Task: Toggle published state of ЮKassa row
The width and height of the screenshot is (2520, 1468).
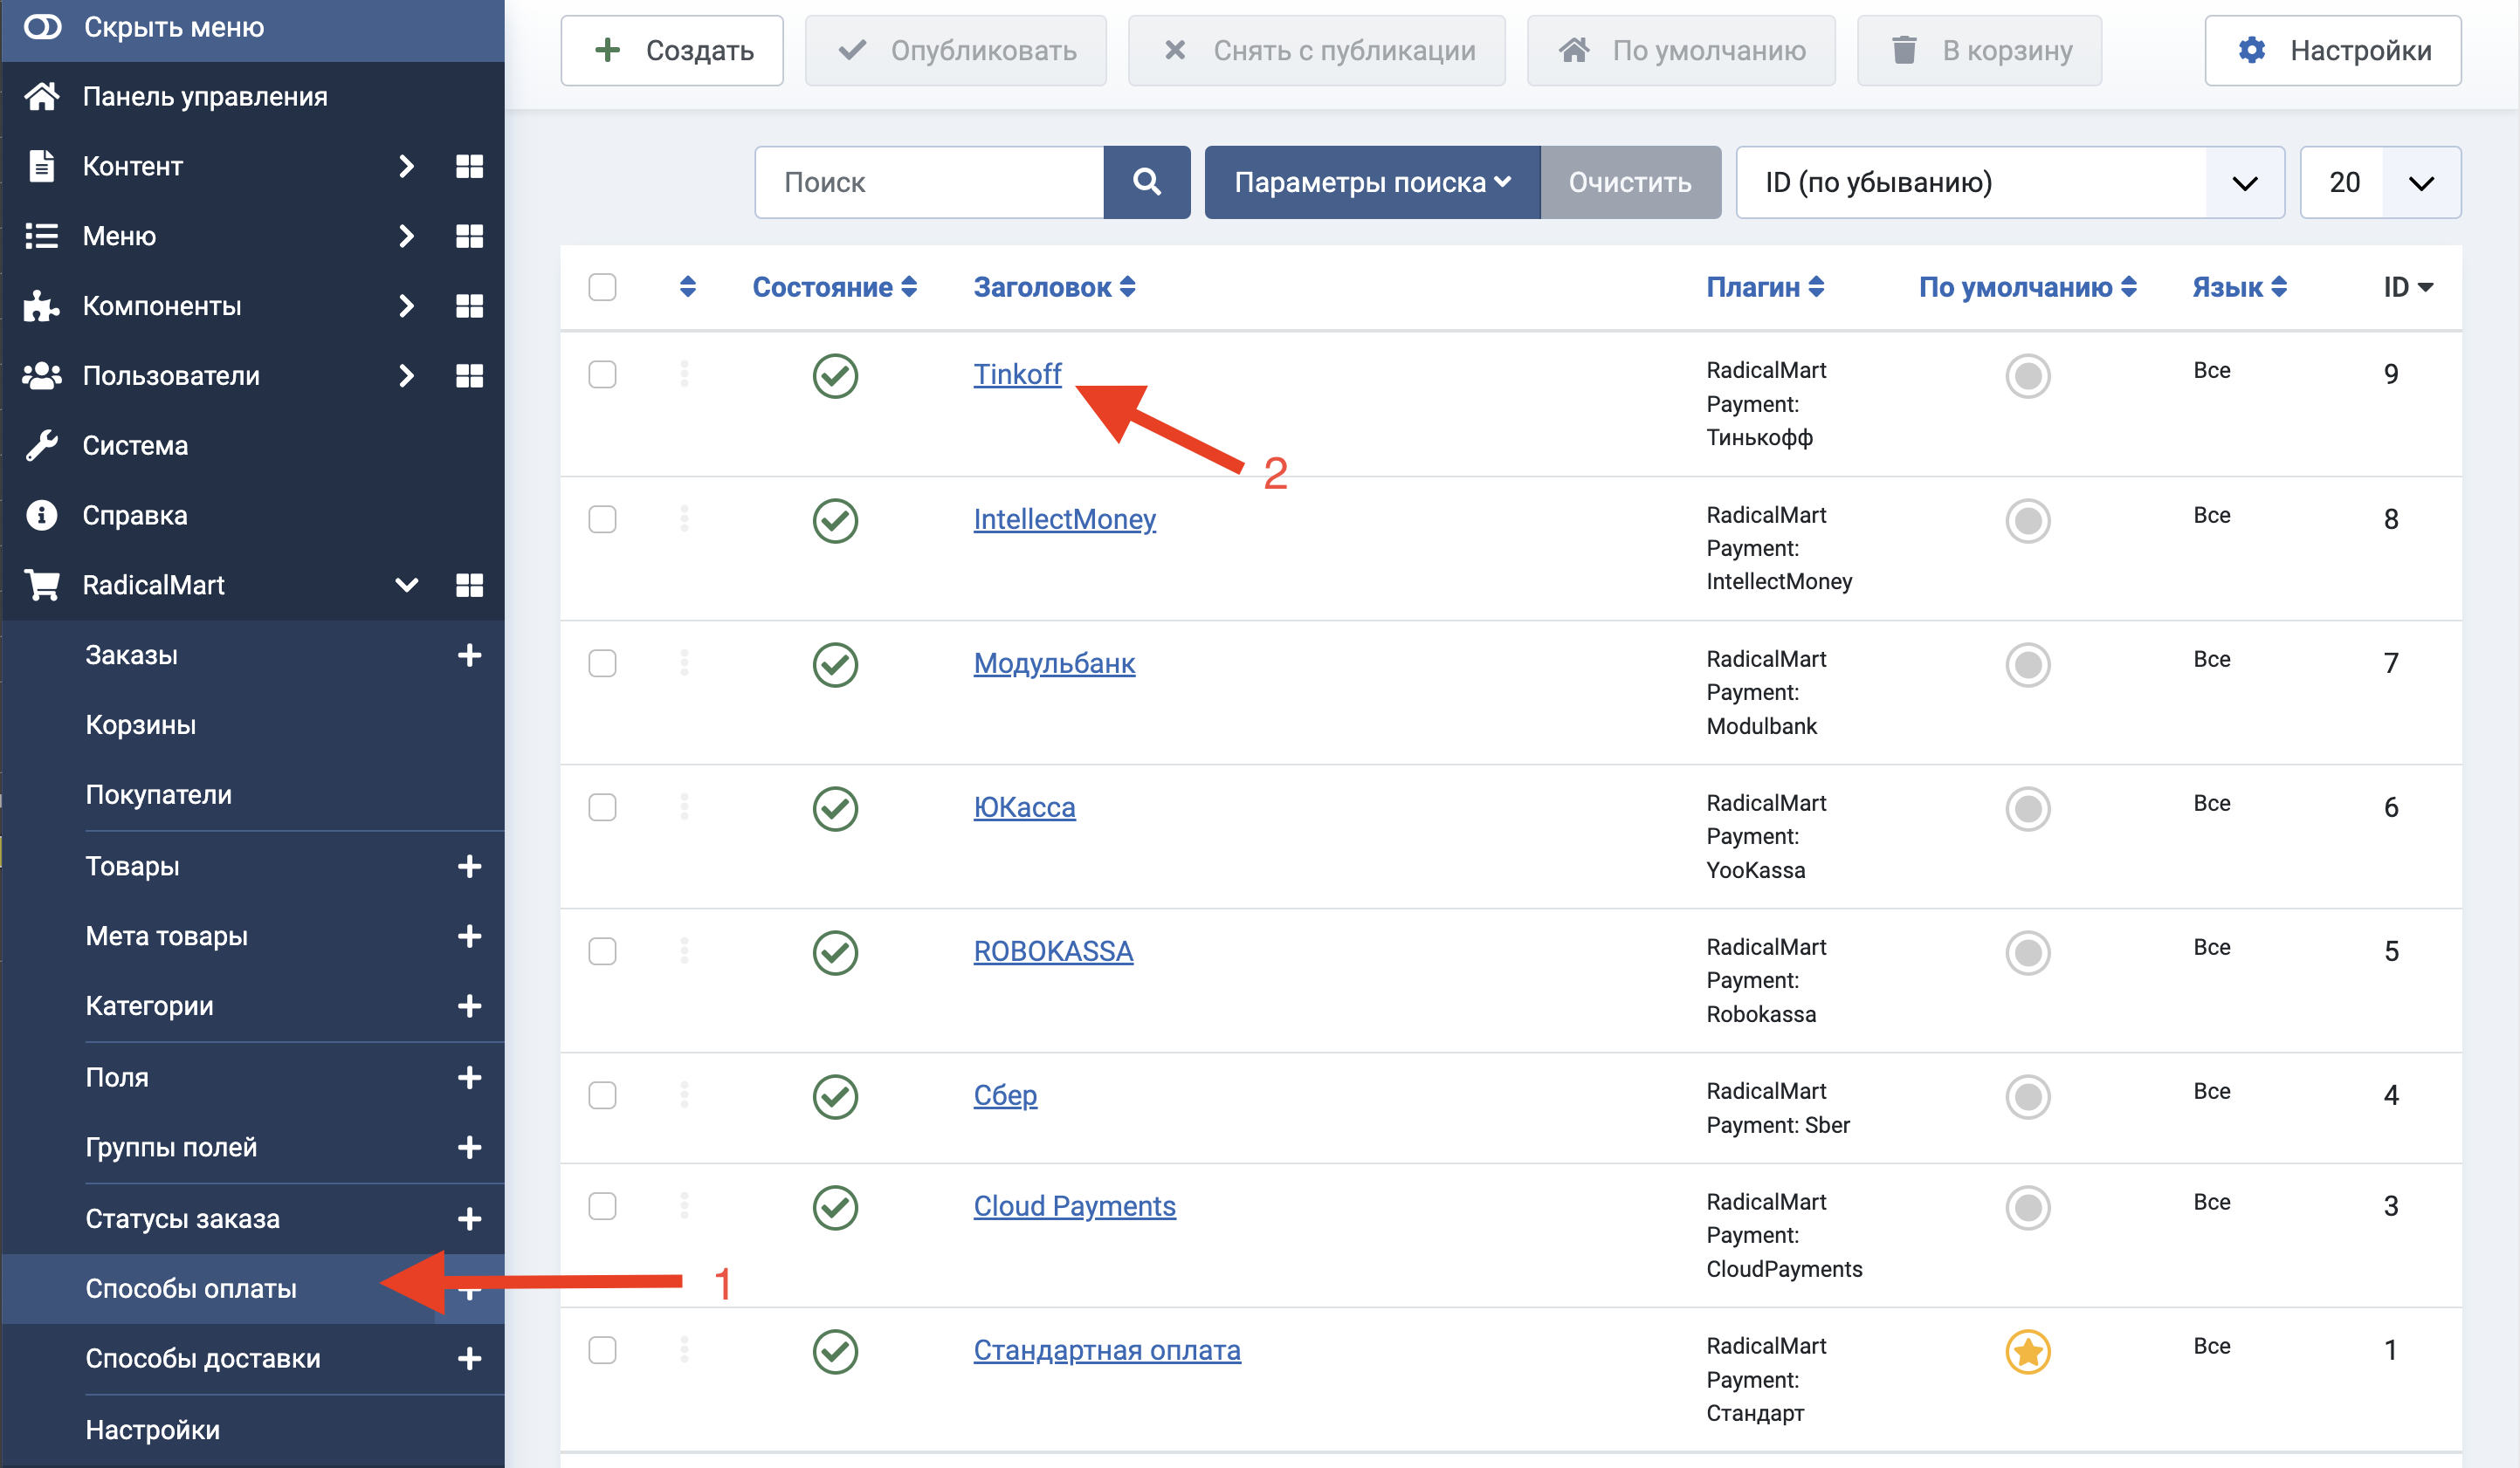Action: pos(835,808)
